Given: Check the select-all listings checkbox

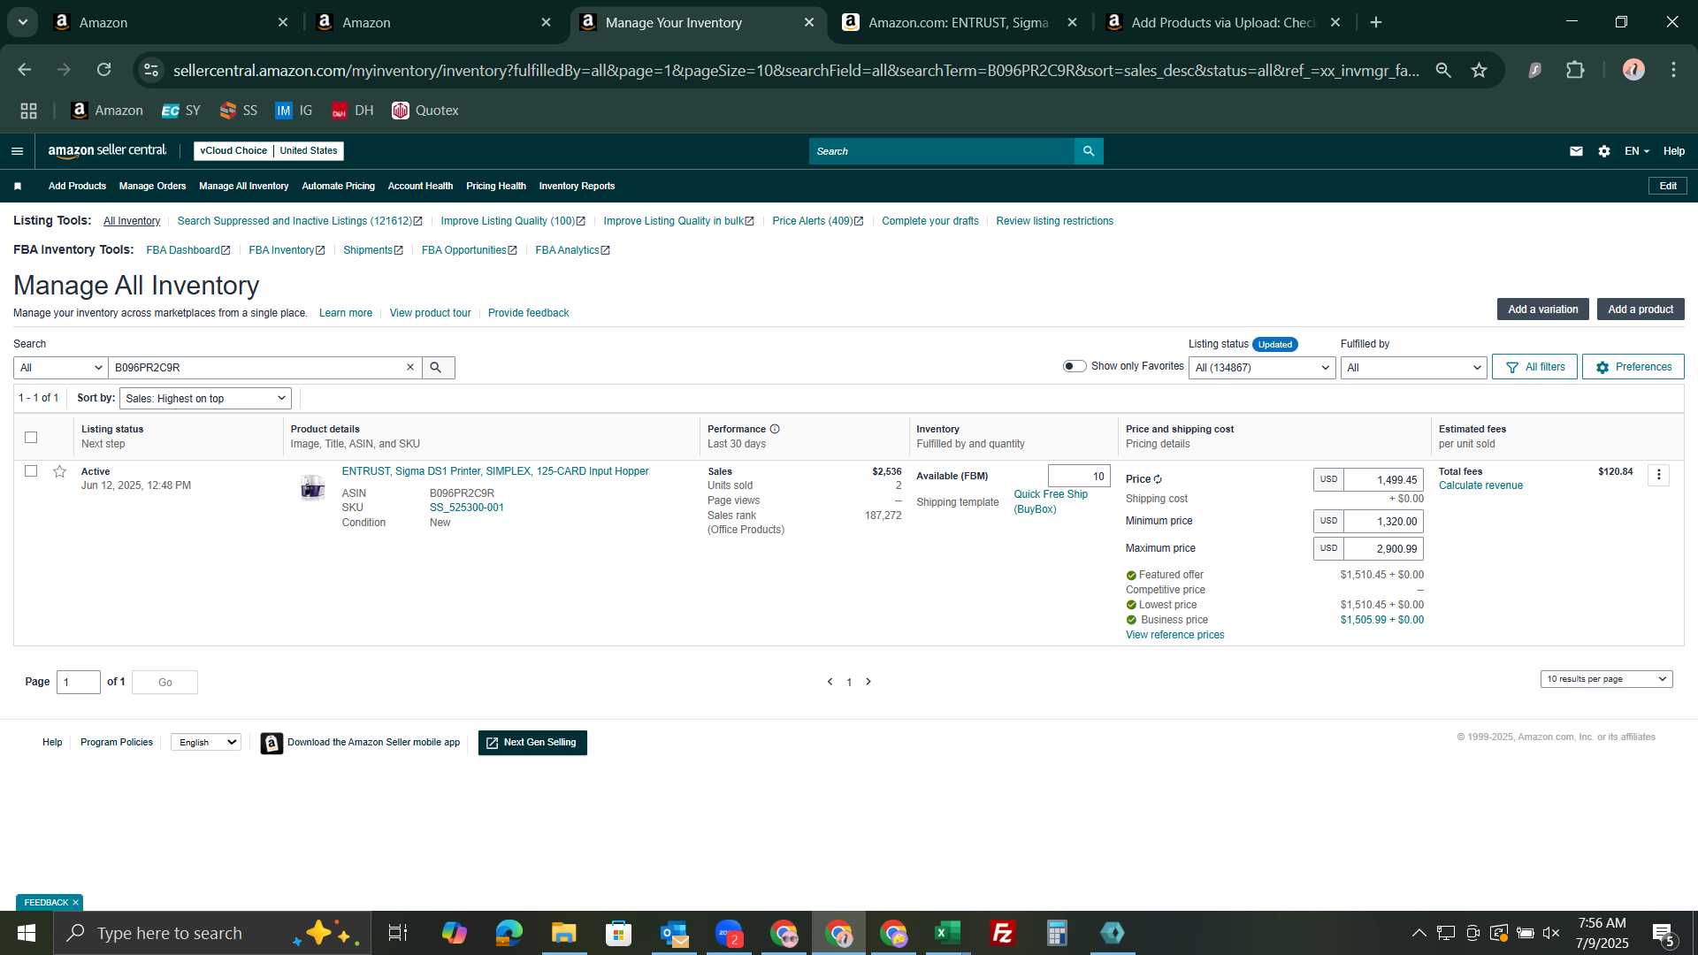Looking at the screenshot, I should tap(31, 437).
